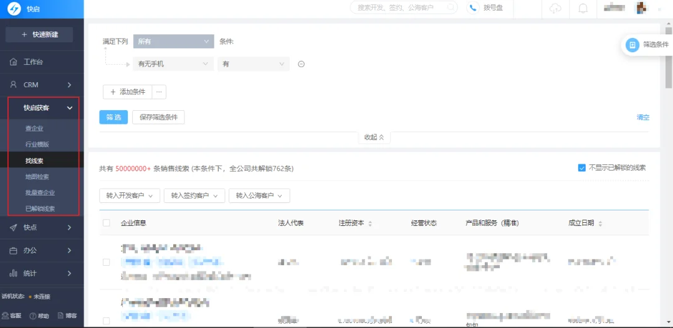673x328 pixels.
Task: Click the CRM person icon
Action: (14, 85)
